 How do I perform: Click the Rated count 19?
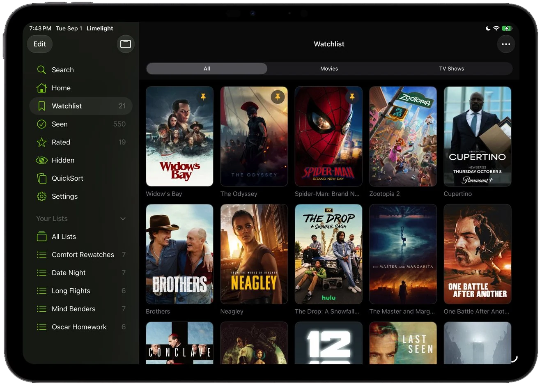tap(122, 142)
